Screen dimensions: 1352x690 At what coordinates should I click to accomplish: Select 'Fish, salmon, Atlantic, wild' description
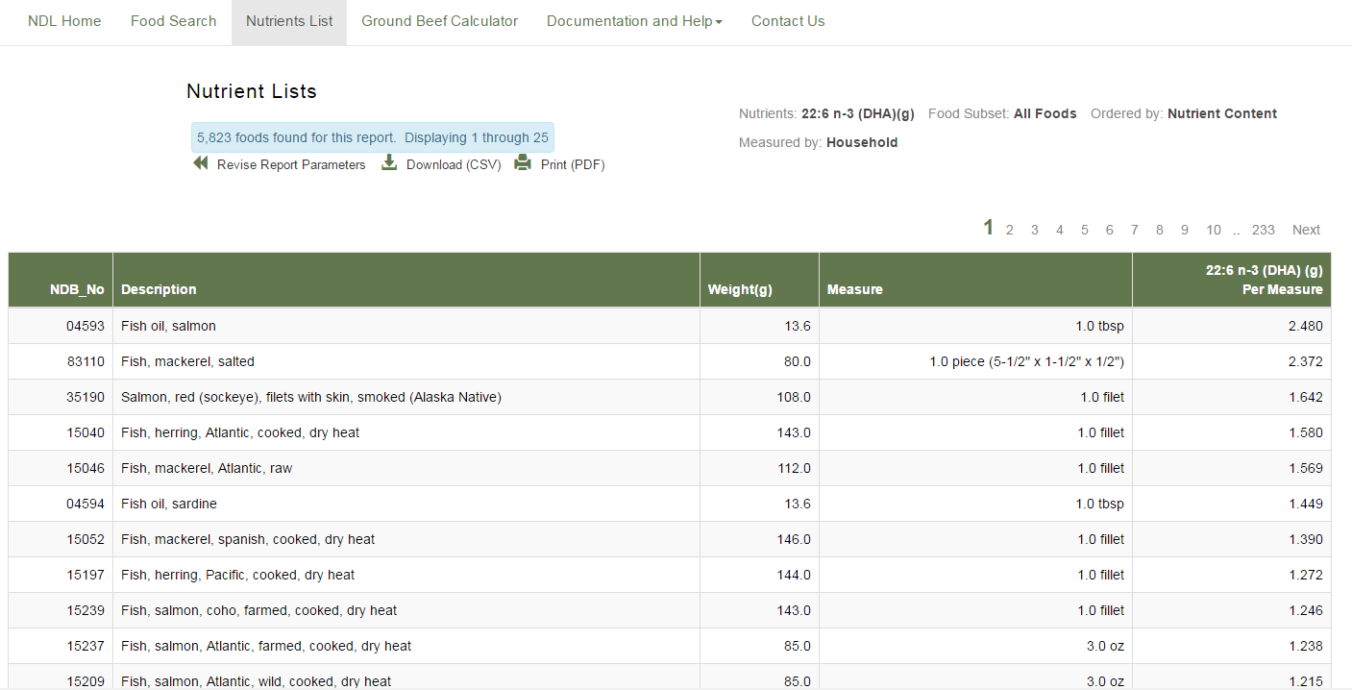tap(257, 681)
